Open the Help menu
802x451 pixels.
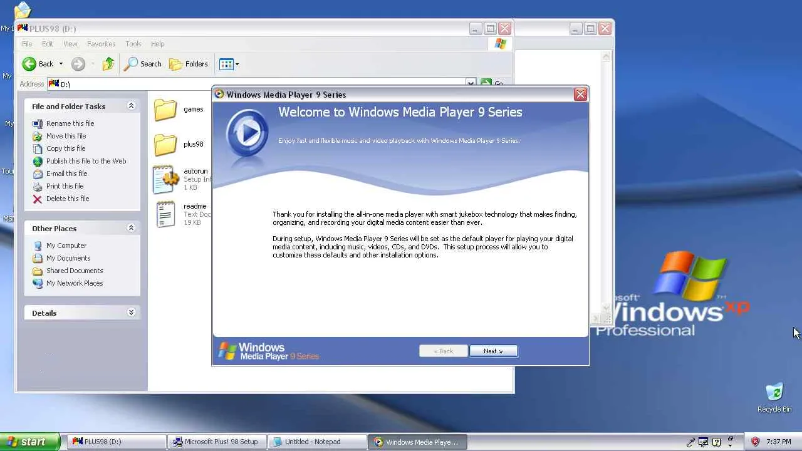[157, 44]
